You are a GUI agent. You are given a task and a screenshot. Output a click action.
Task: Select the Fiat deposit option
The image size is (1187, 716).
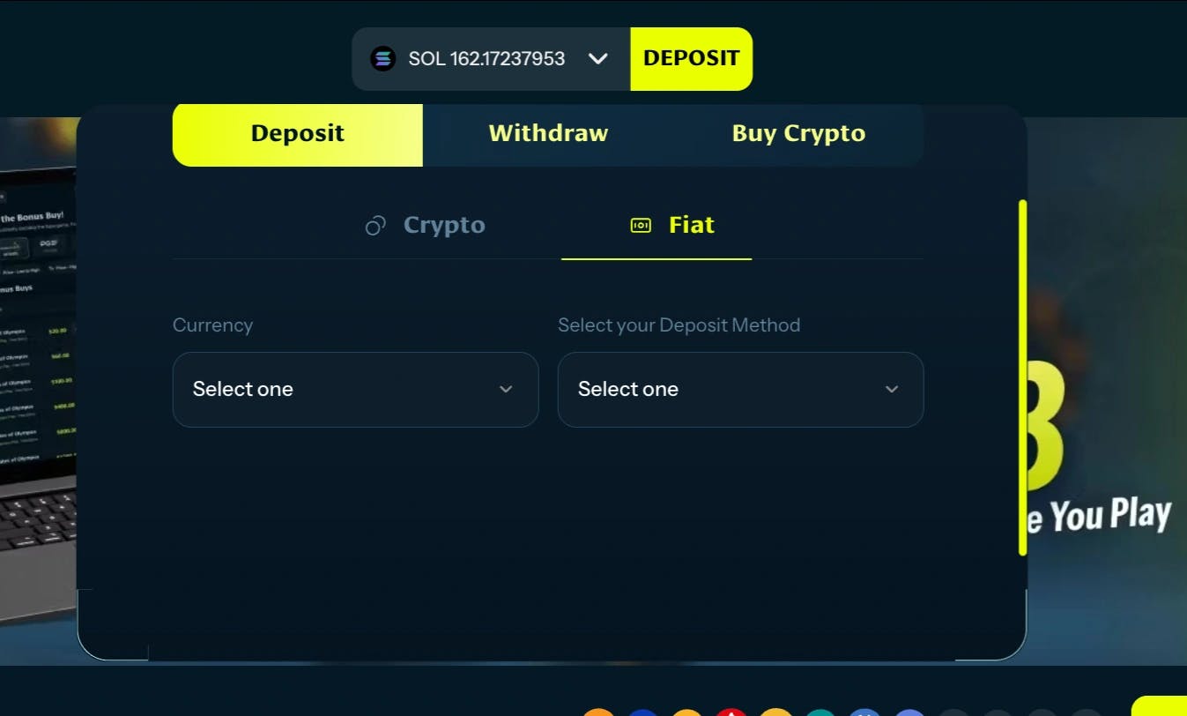pos(672,226)
